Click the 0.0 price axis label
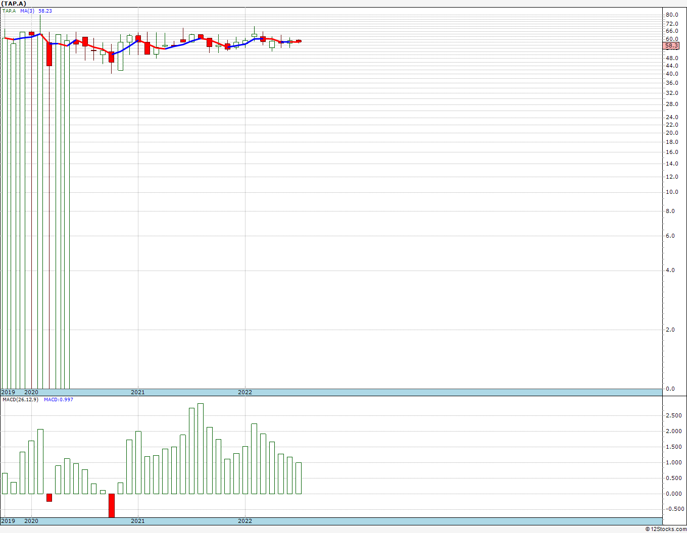The image size is (687, 533). coord(670,389)
